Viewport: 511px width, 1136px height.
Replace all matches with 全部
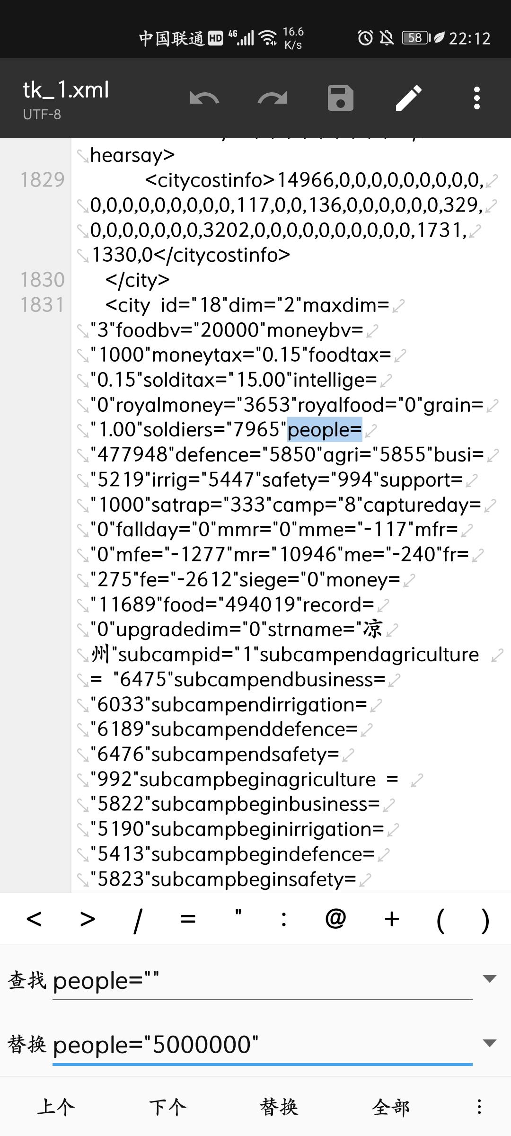tap(391, 1107)
